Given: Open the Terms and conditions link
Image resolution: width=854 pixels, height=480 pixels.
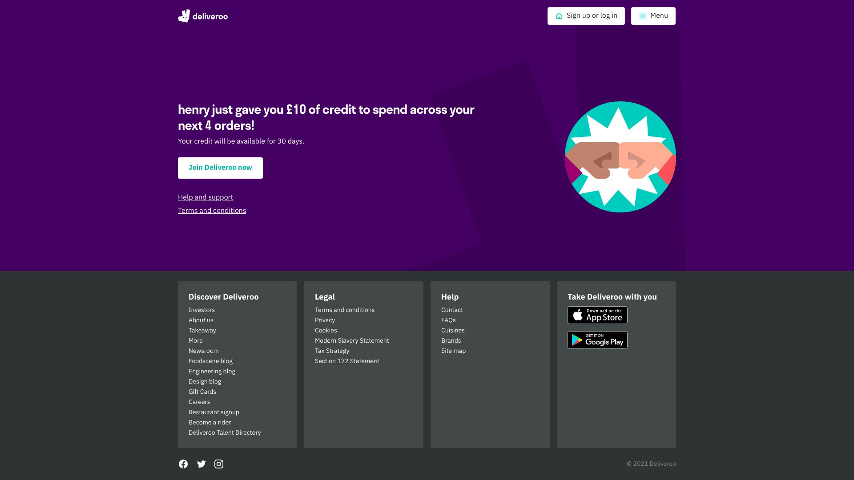Looking at the screenshot, I should (x=212, y=210).
